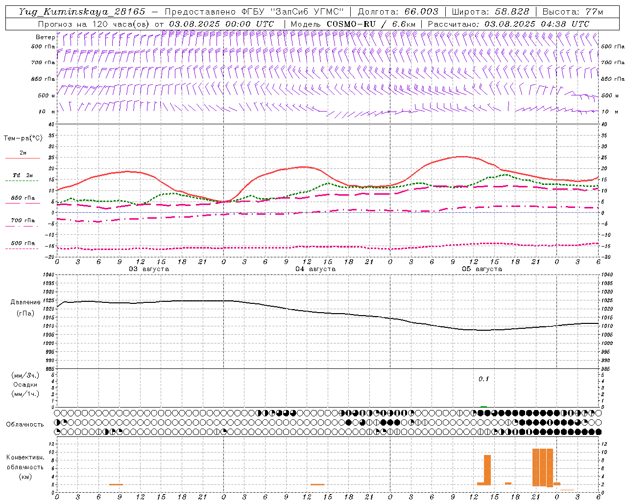Click the small green precipitation bar
627x501 pixels.
pyautogui.click(x=483, y=407)
